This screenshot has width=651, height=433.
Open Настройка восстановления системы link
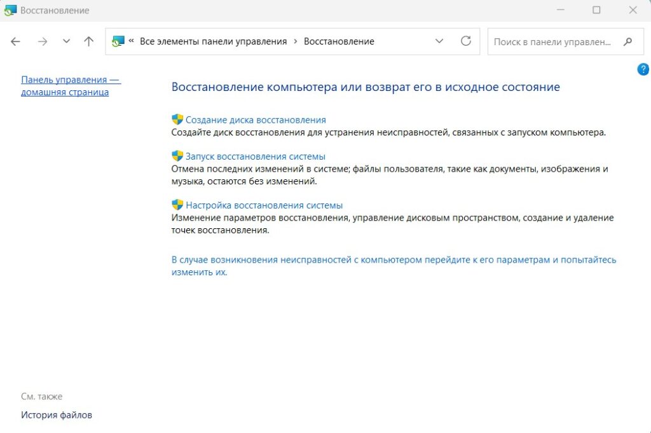(x=264, y=205)
